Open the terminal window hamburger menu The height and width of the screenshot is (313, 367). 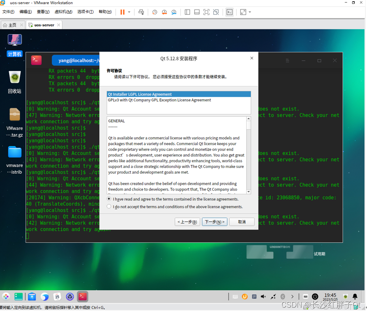coord(288,61)
